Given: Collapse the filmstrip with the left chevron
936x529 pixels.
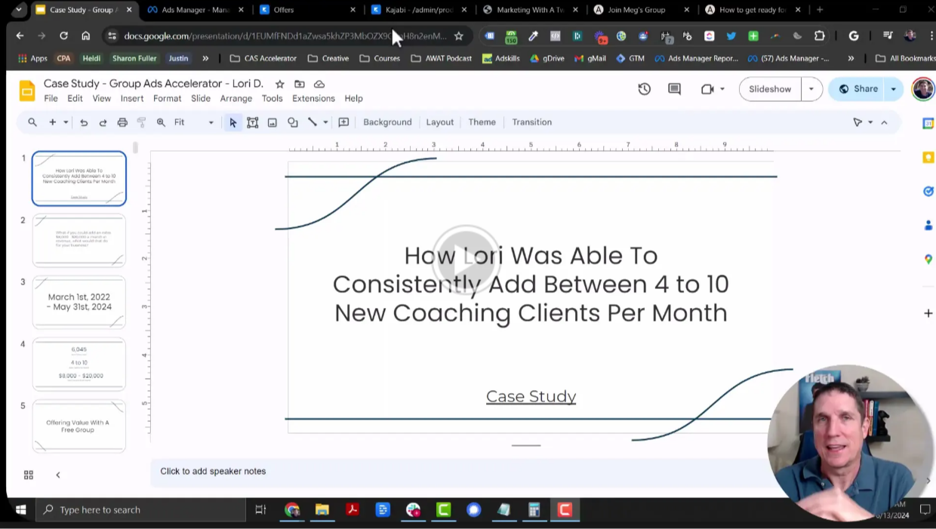Looking at the screenshot, I should [x=58, y=475].
